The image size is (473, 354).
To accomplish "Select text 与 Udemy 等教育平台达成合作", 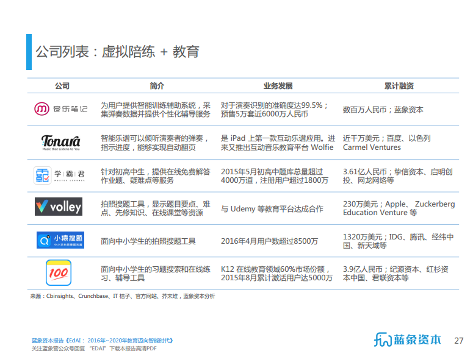I will point(272,209).
